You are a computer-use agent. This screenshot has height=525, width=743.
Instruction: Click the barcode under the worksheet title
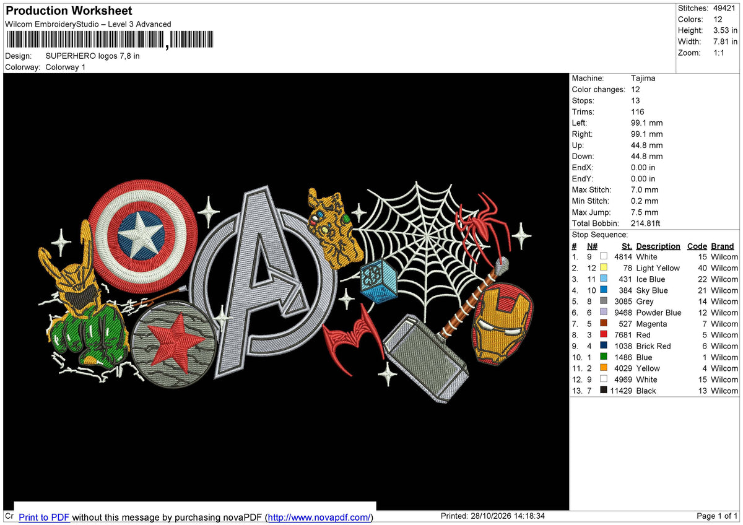point(110,40)
